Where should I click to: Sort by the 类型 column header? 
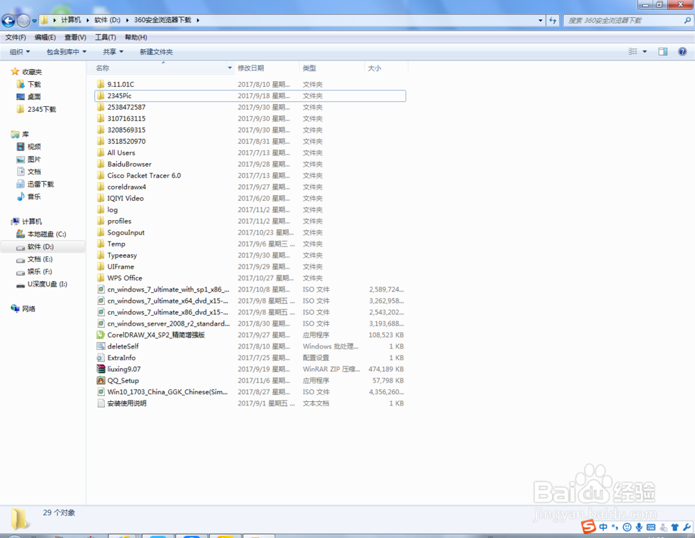point(309,68)
